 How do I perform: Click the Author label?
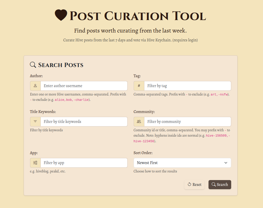click(36, 76)
